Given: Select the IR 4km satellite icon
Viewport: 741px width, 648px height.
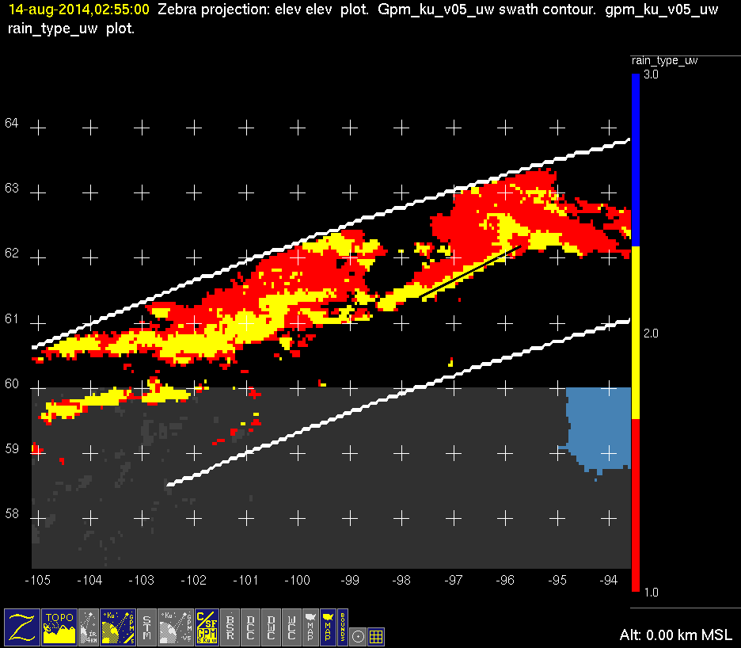Looking at the screenshot, I should [x=89, y=627].
